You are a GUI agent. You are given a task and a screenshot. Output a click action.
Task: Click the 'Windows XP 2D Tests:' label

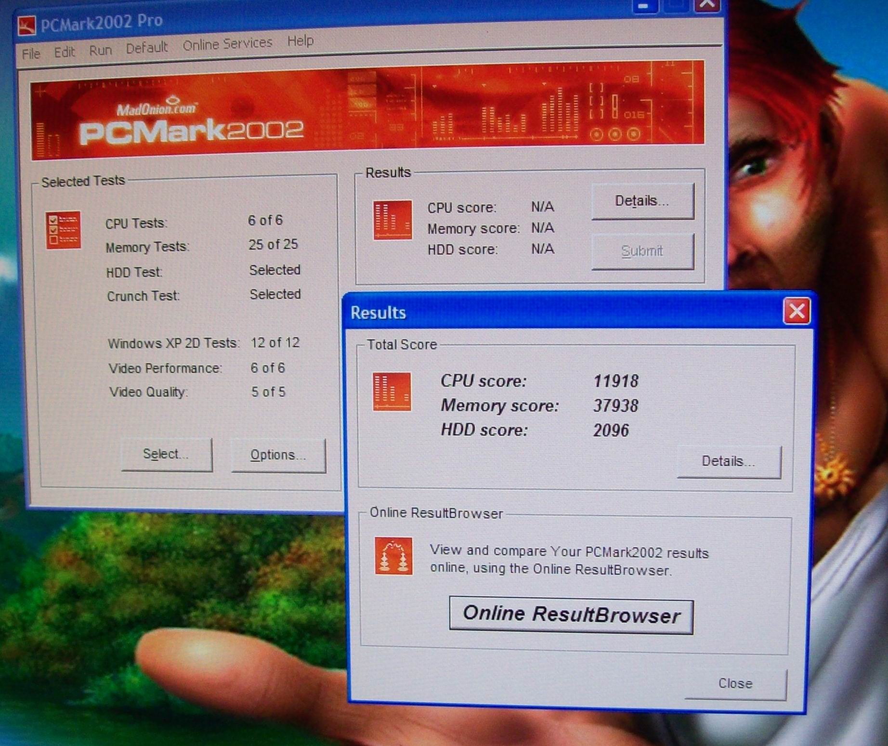173,343
